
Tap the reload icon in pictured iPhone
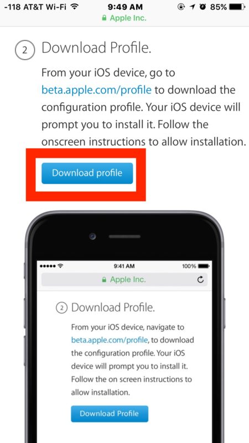point(200,280)
